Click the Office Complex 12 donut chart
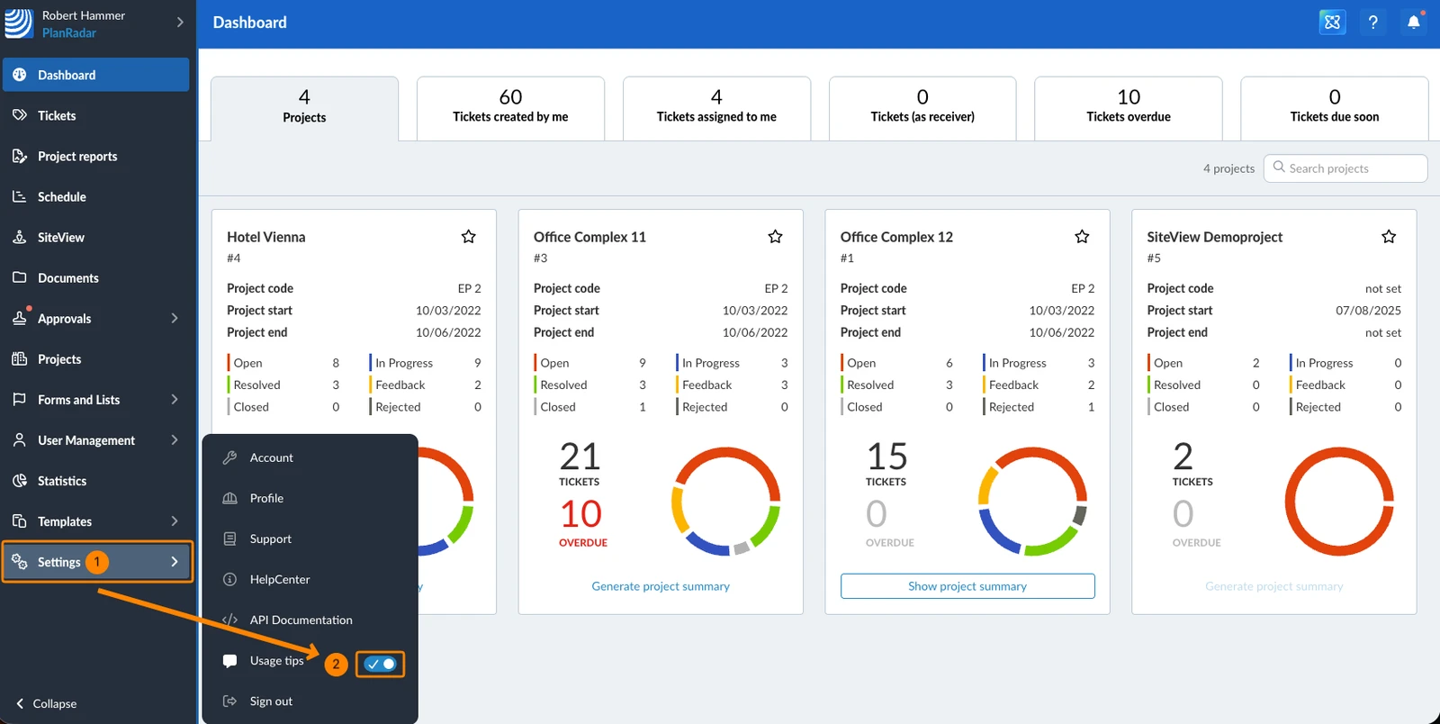 coord(1032,502)
